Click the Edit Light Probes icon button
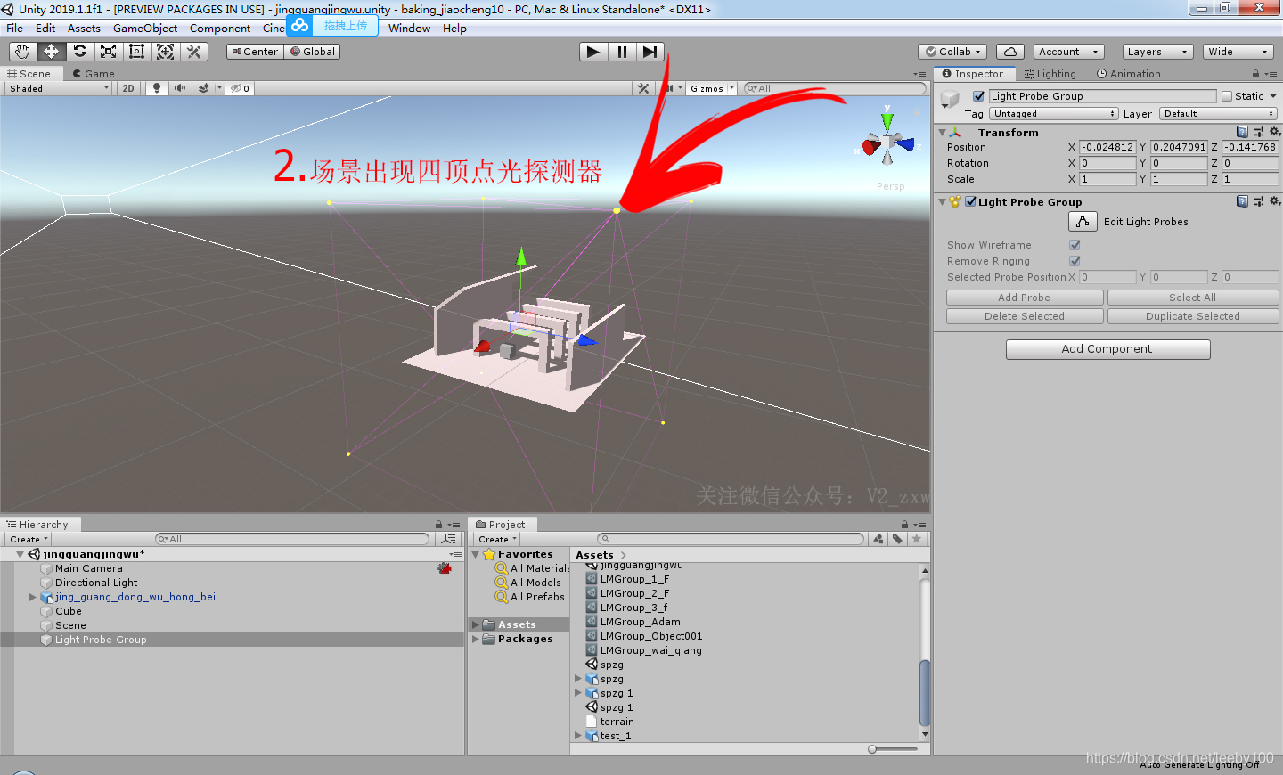This screenshot has width=1283, height=775. pos(1083,222)
